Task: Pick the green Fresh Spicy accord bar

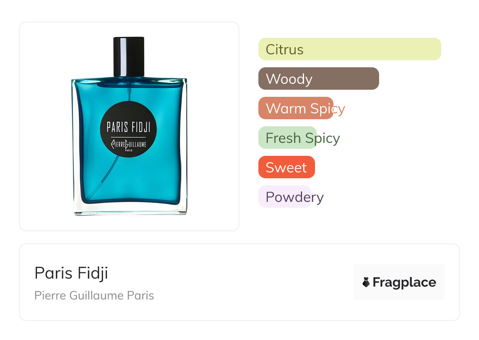Action: [287, 138]
